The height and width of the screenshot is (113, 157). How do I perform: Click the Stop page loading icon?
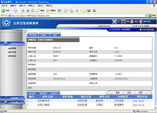tap(23, 10)
